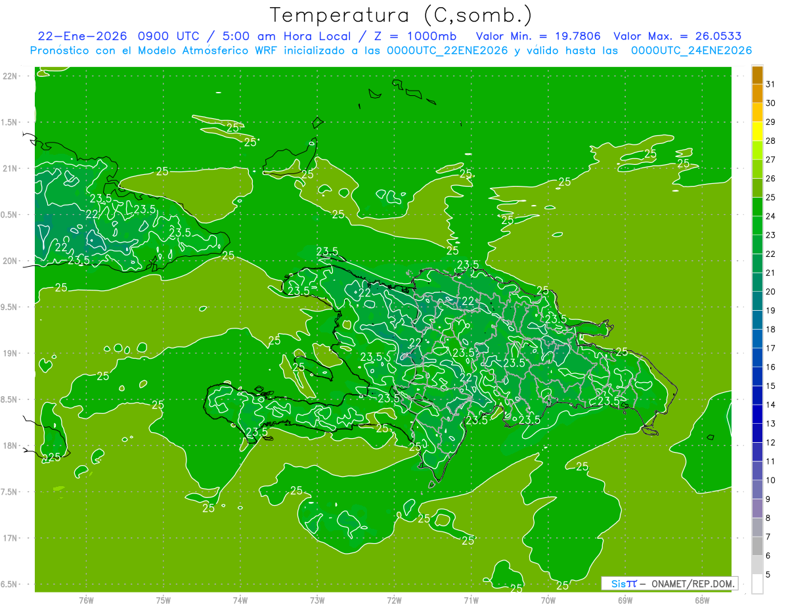This screenshot has height=609, width=788.
Task: Click the colorbar scale label "12"
Action: (x=771, y=443)
